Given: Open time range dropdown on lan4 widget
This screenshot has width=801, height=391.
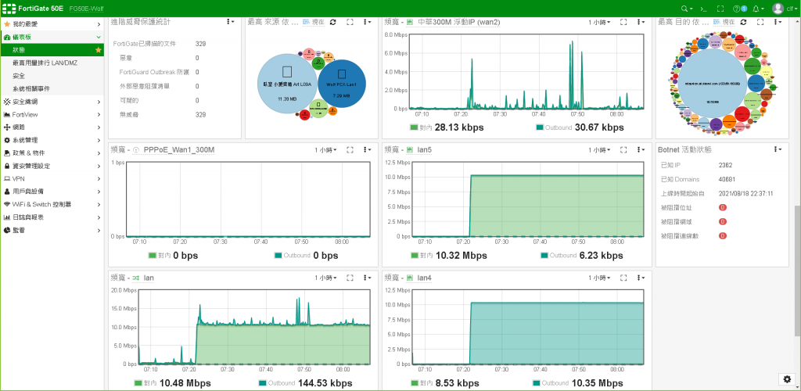Looking at the screenshot, I should (x=598, y=278).
